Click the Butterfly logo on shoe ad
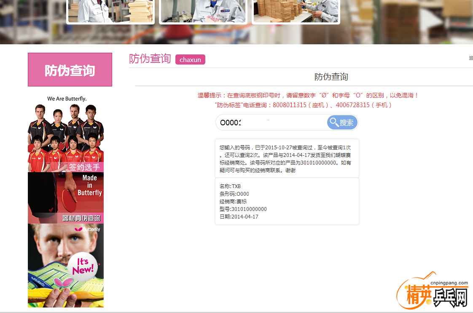The width and height of the screenshot is (473, 313). (88, 229)
